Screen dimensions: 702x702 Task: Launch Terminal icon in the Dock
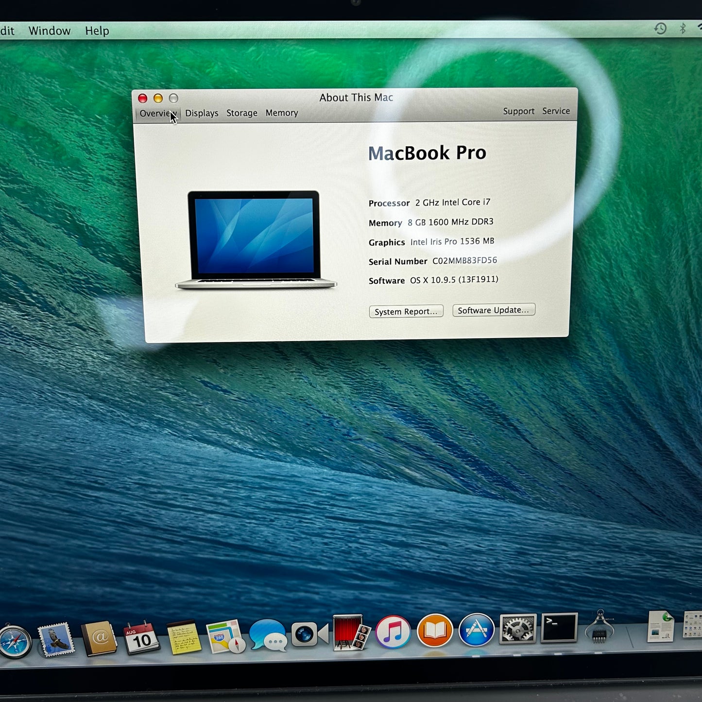pyautogui.click(x=559, y=628)
